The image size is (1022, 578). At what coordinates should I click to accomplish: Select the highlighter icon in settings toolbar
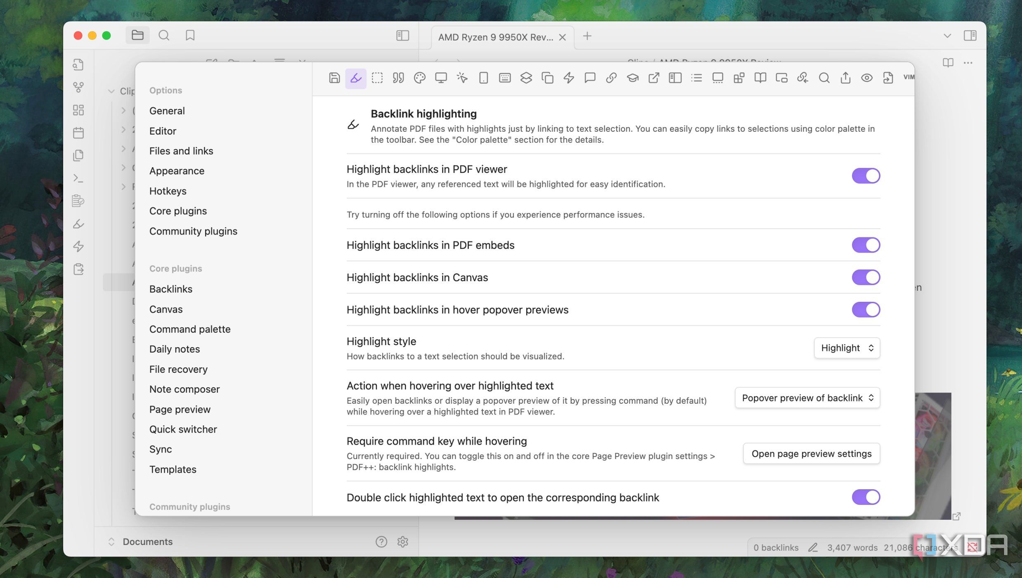(356, 78)
